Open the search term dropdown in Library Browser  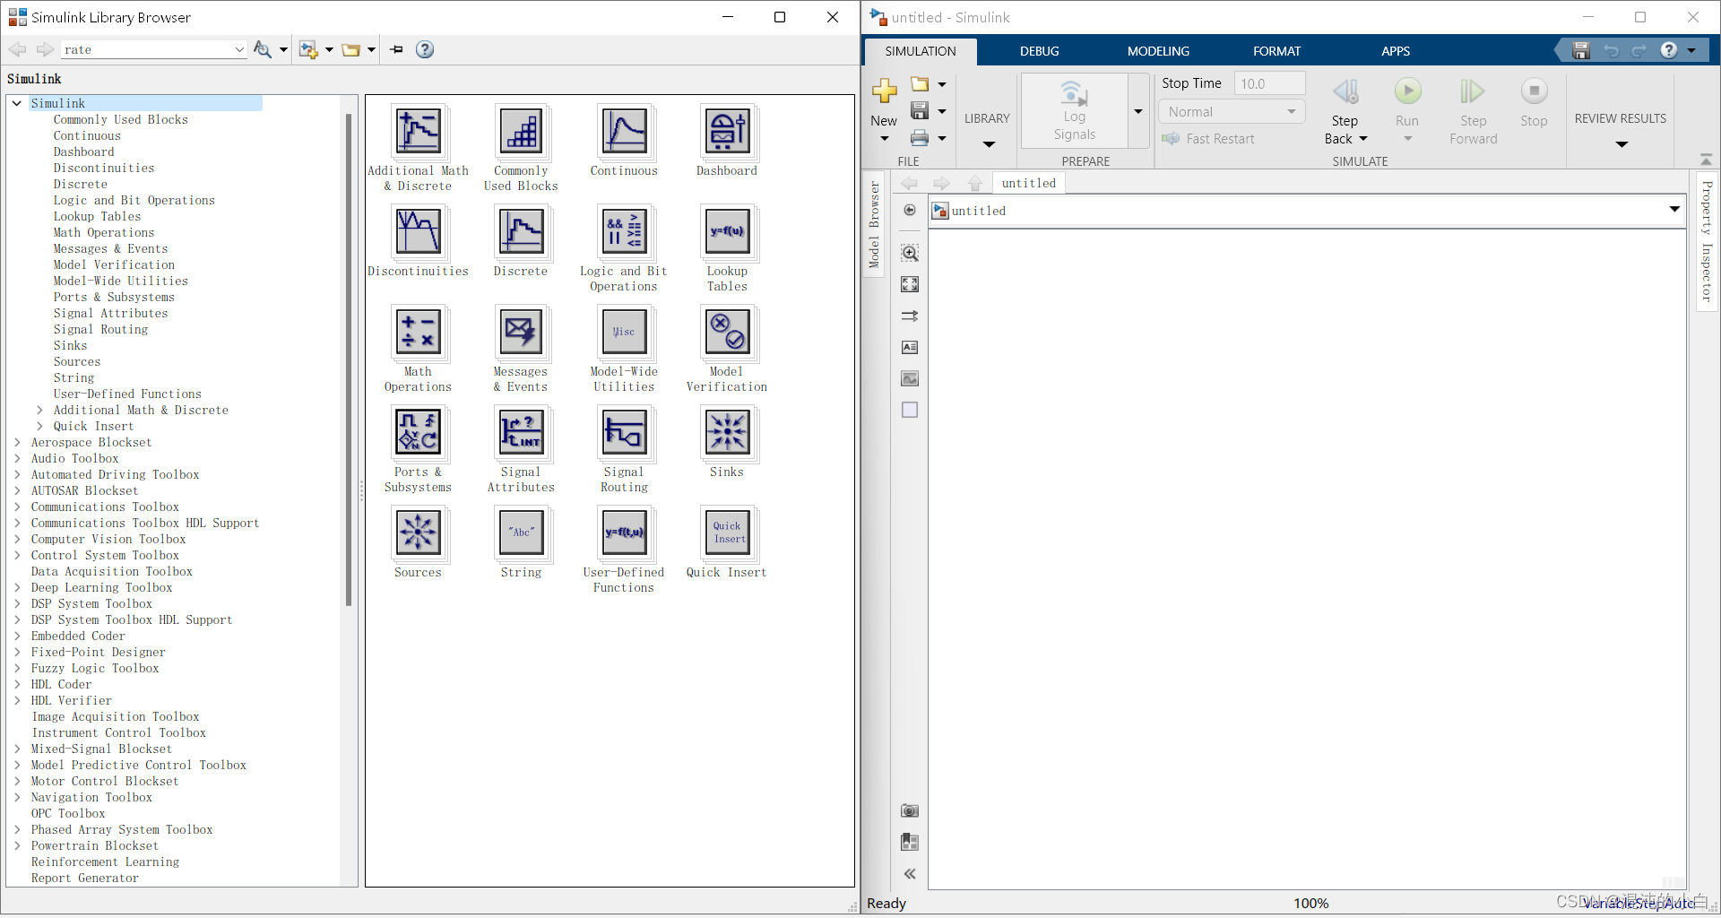239,49
